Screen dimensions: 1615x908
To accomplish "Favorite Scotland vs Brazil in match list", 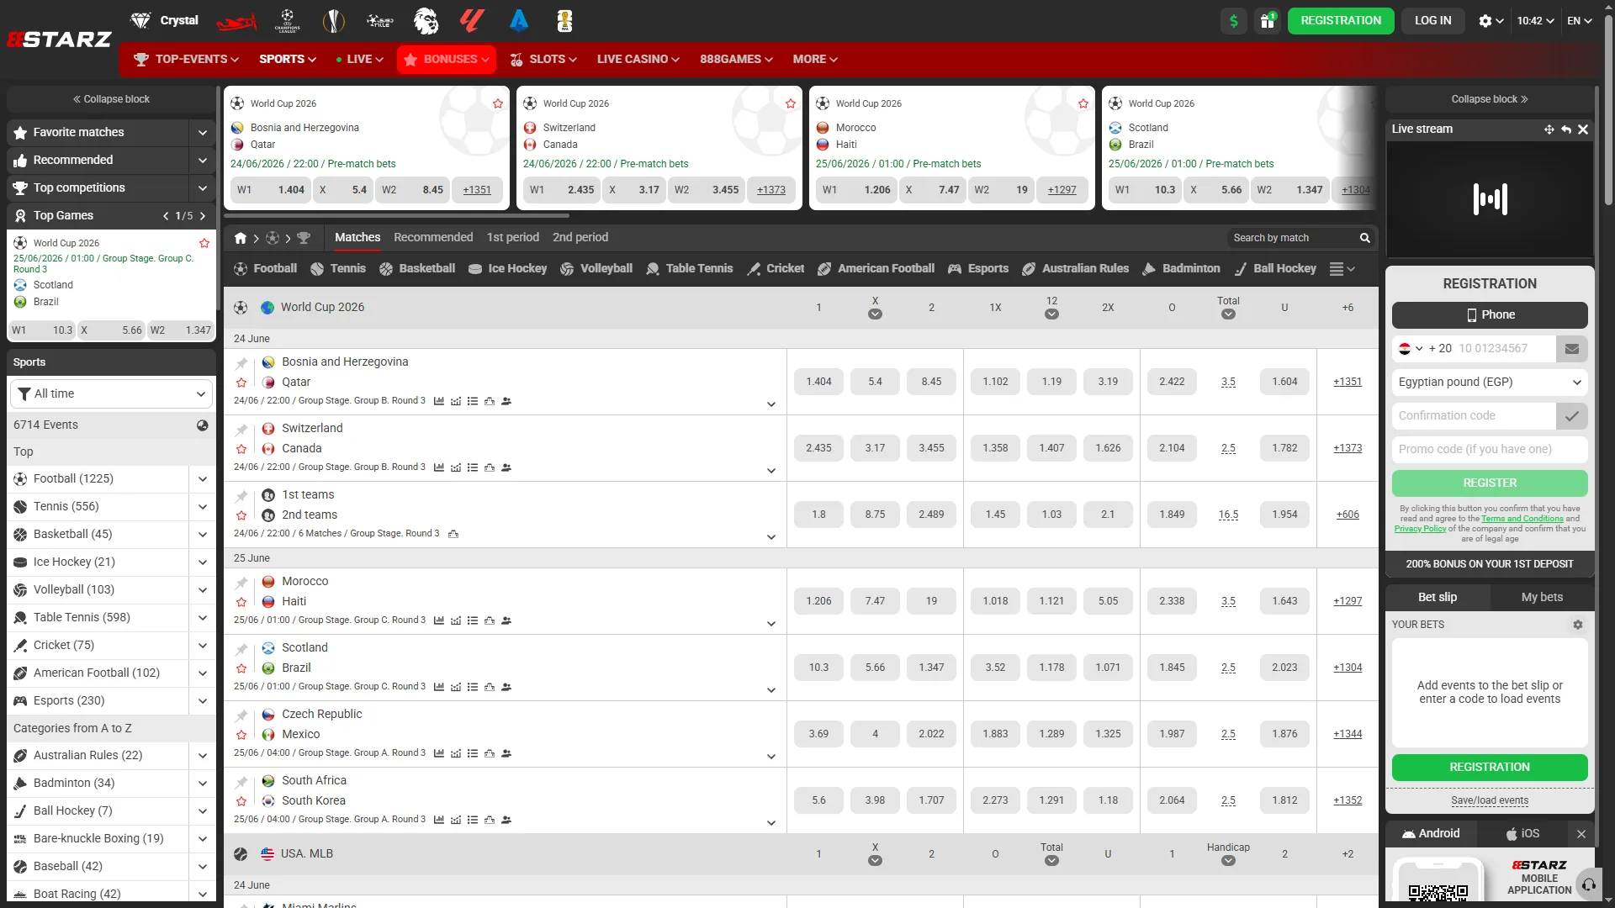I will tap(241, 669).
